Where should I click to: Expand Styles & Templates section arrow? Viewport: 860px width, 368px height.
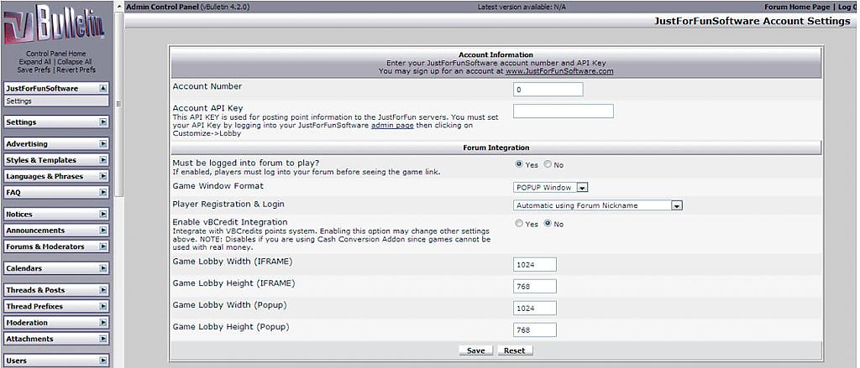pyautogui.click(x=103, y=160)
